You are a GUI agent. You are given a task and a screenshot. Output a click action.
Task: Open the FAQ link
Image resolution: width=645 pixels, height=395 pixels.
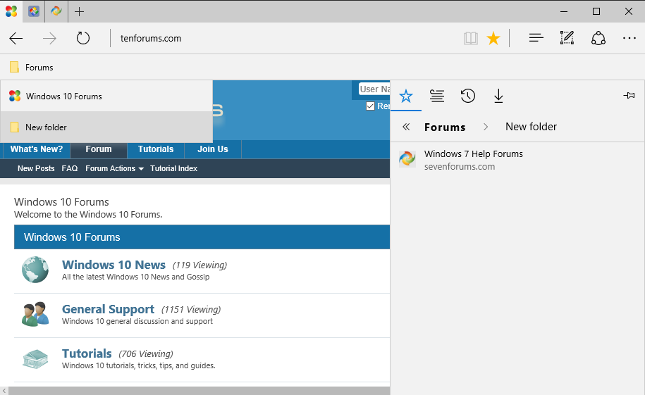pyautogui.click(x=70, y=168)
